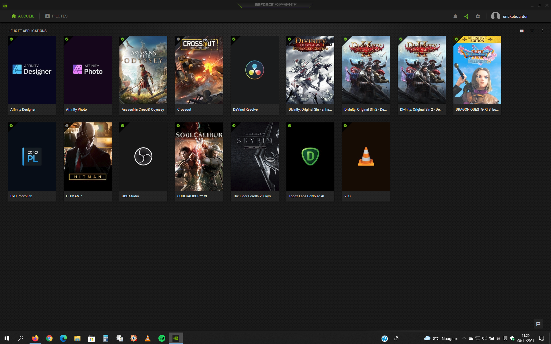Open the volume speaker tray icon

click(x=484, y=339)
